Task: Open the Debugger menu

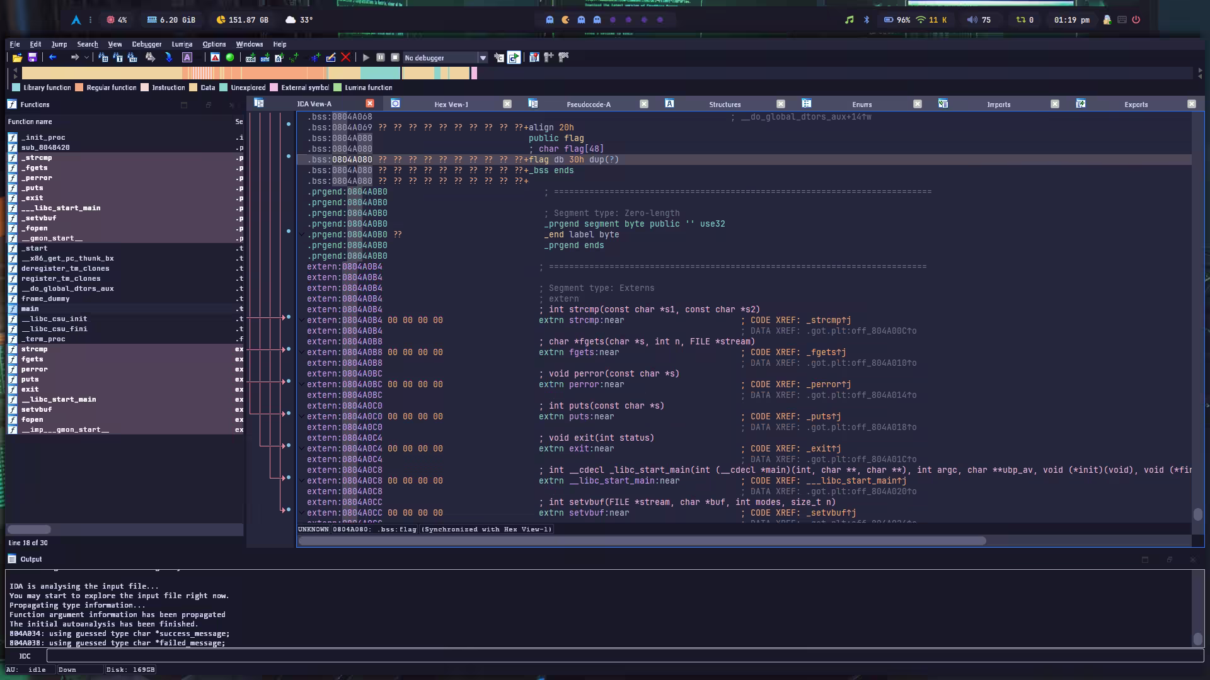Action: pos(146,44)
